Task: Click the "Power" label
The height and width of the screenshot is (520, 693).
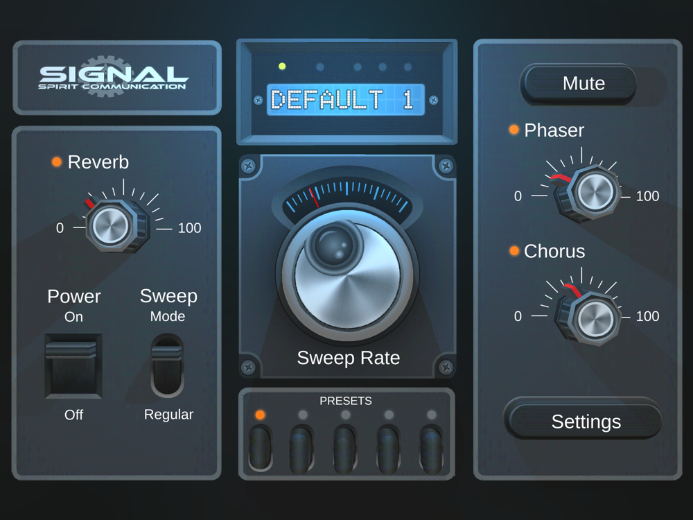Action: coord(74,296)
